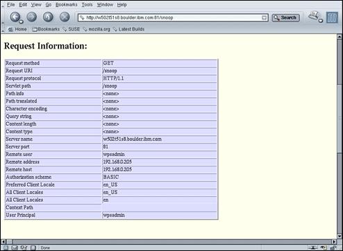Click the horizontal scrollbar right arrow
The image size is (343, 251).
(x=334, y=242)
